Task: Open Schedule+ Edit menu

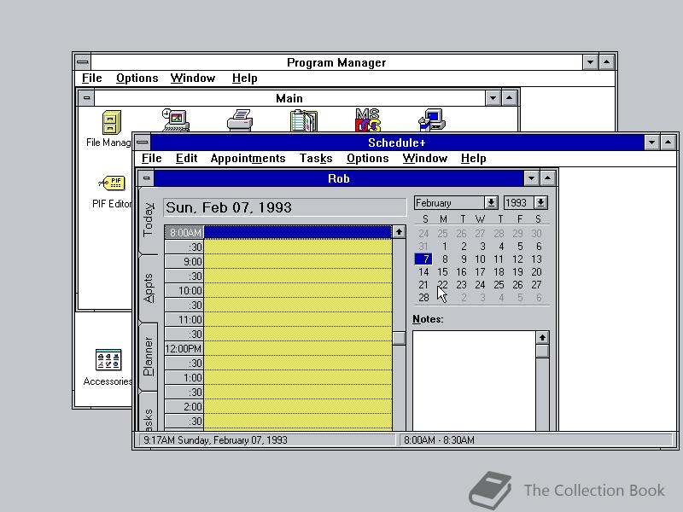Action: pyautogui.click(x=186, y=158)
